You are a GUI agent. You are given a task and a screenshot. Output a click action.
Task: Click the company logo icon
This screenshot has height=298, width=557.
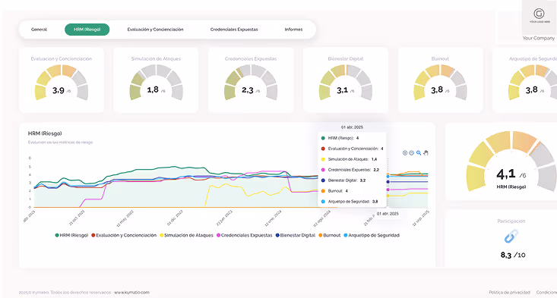tap(539, 14)
